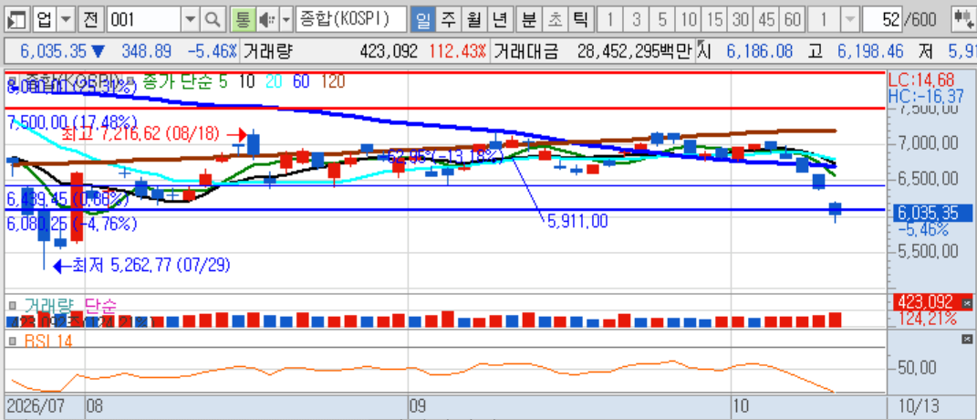
Task: Close the volume pane with its x
Action: click(966, 303)
